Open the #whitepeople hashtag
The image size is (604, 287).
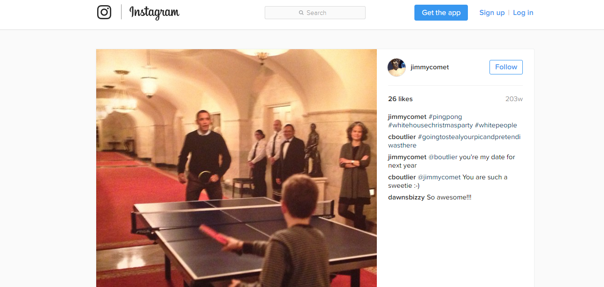coord(496,125)
